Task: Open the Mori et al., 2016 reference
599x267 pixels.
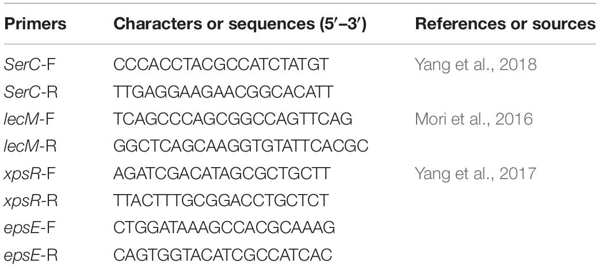Action: (x=474, y=119)
